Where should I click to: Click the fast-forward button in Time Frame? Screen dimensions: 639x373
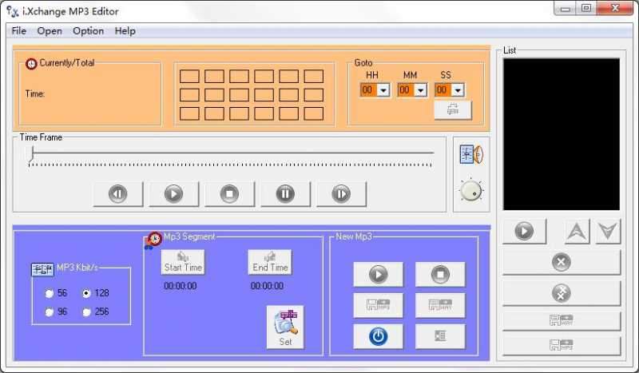341,193
